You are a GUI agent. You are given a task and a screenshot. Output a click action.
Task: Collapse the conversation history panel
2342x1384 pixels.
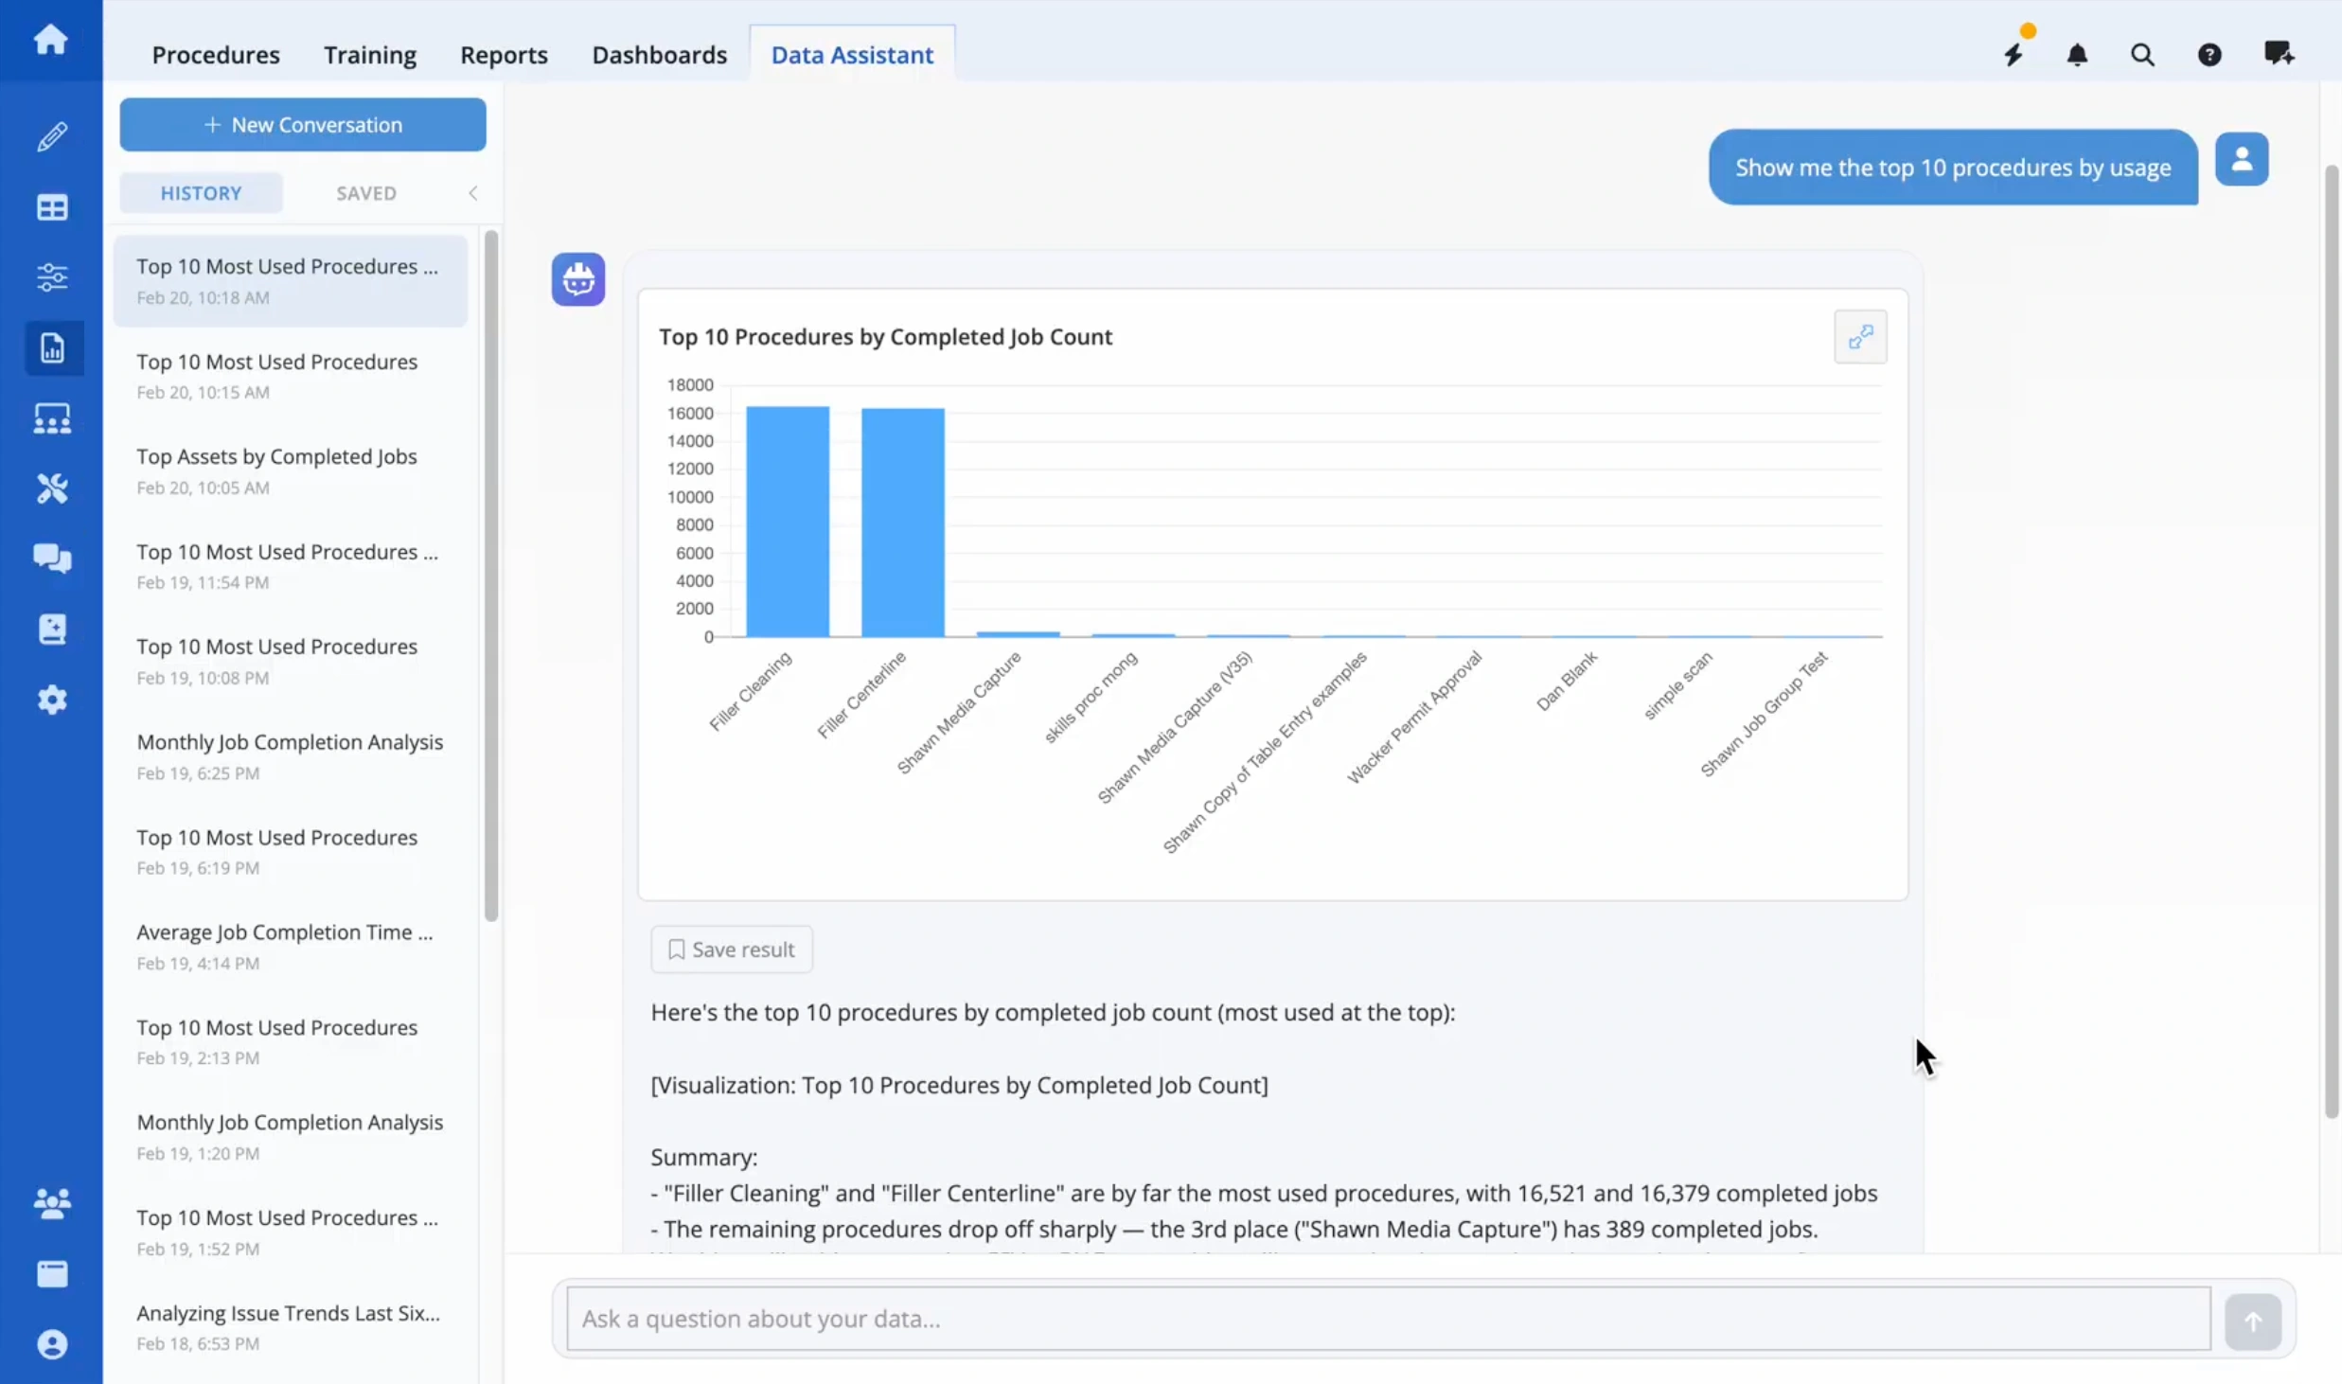click(x=473, y=192)
